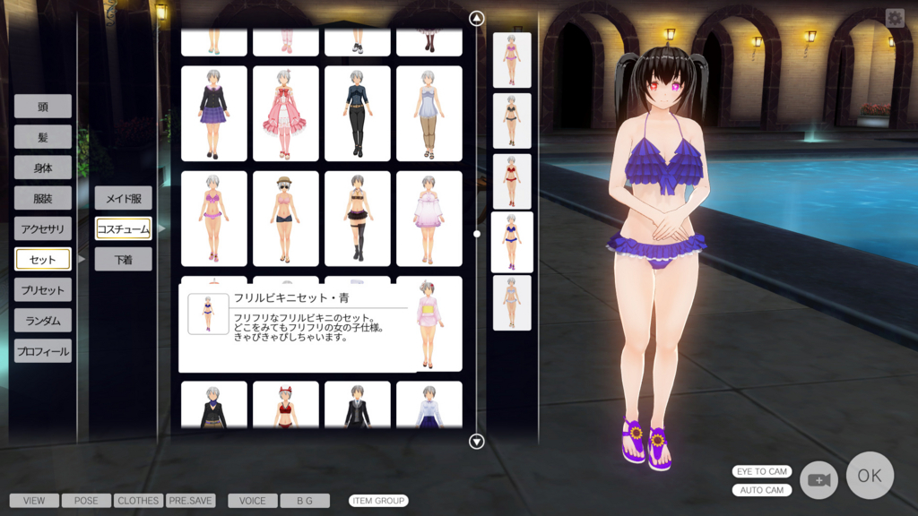Select the white blouse navy skirt set
Viewport: 918px width, 516px height.
[429, 405]
